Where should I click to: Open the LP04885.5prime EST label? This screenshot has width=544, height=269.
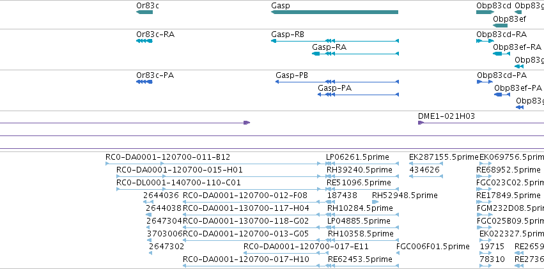pos(359,221)
